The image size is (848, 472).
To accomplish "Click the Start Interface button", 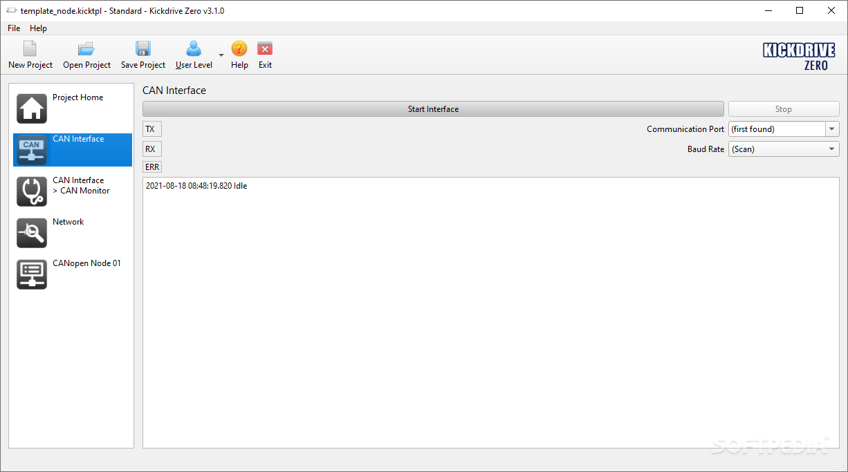I will coord(433,109).
